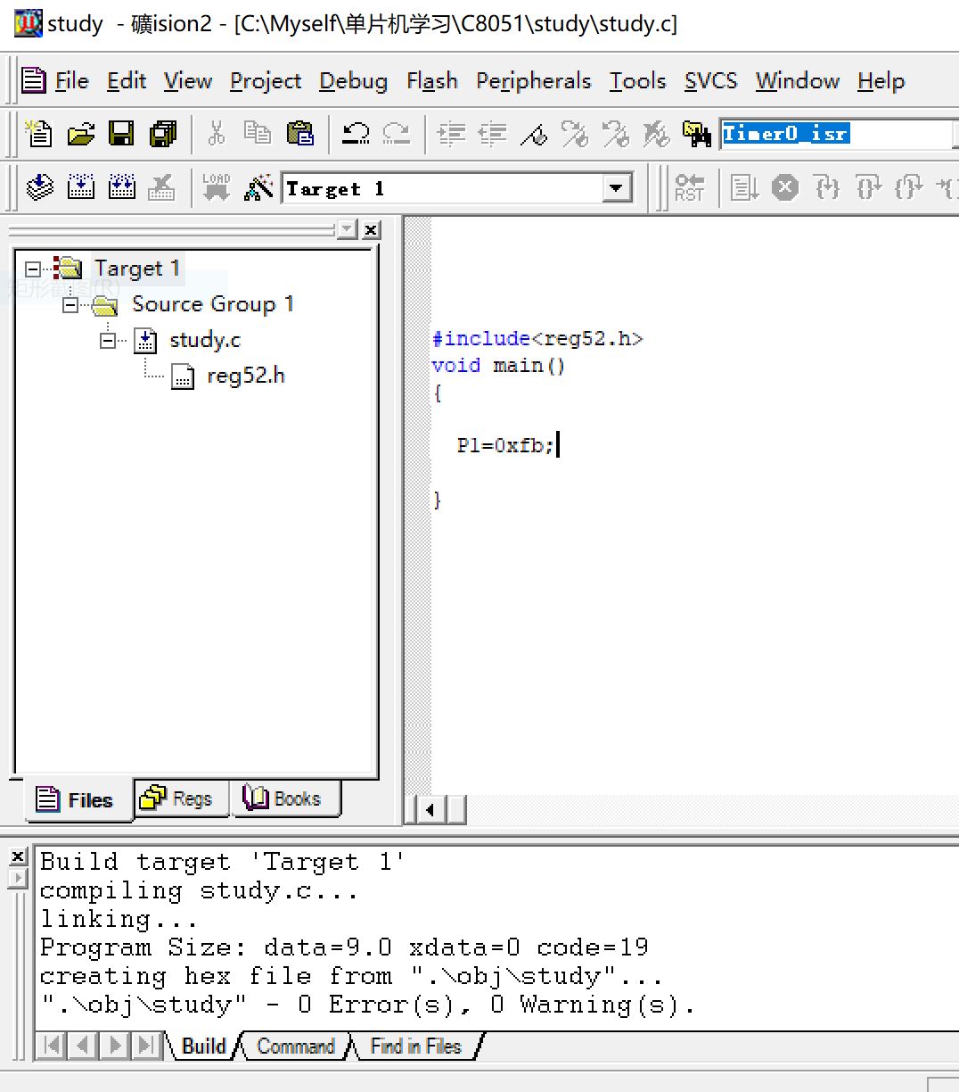Open the File menu
The width and height of the screenshot is (959, 1092).
[72, 81]
